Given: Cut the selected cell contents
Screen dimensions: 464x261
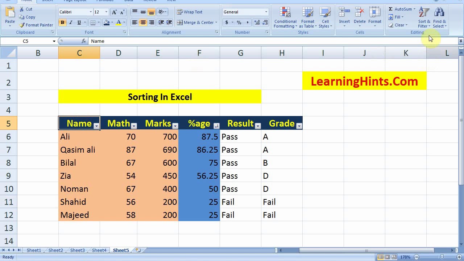Looking at the screenshot, I should point(26,9).
